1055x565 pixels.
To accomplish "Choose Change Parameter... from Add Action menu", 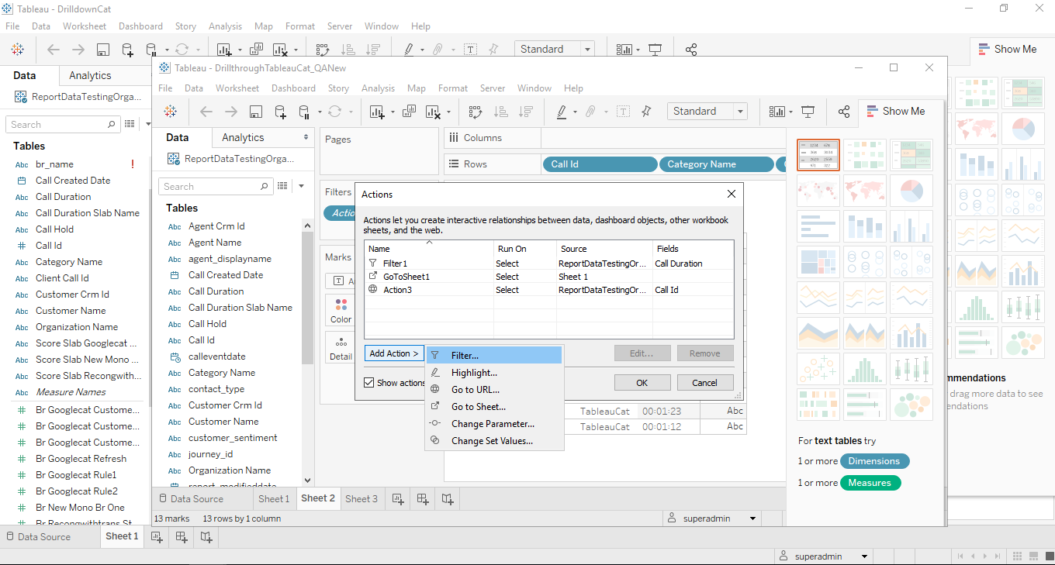I will (493, 424).
